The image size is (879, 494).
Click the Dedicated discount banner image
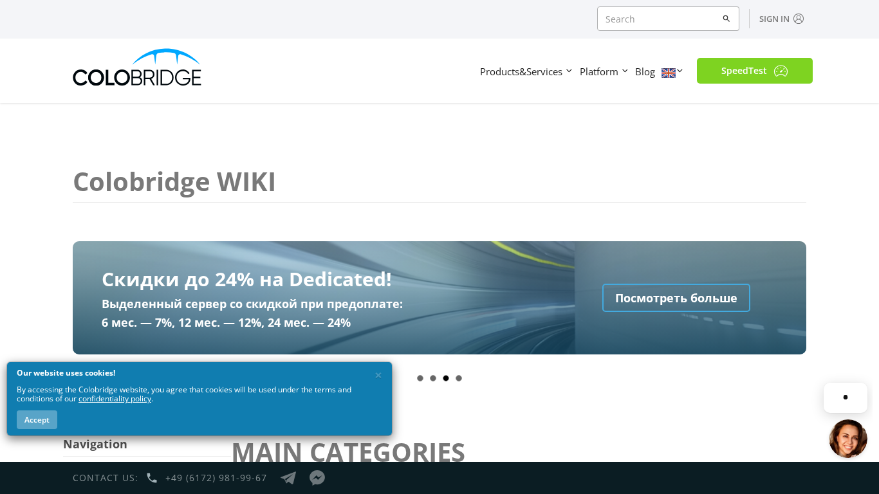click(439, 298)
